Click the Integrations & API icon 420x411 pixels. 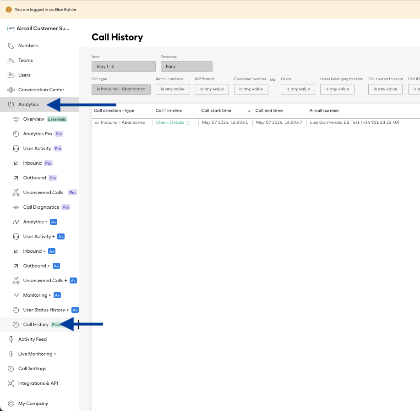tap(11, 383)
